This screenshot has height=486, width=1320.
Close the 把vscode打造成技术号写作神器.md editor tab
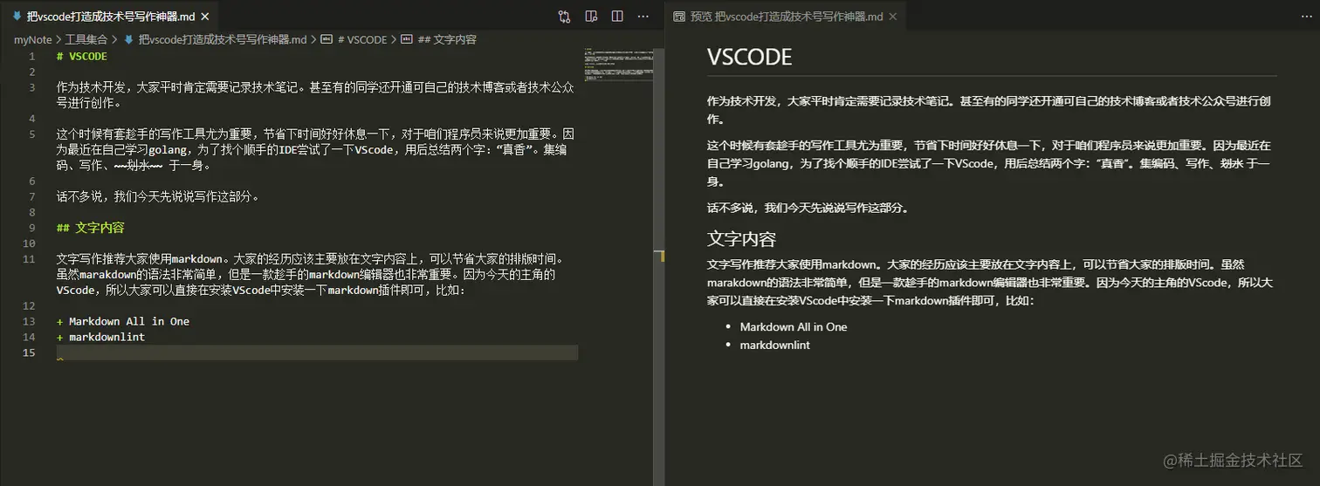point(207,16)
